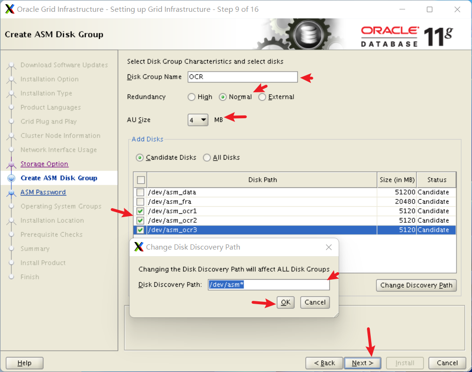Click the X application icon in the title bar

pyautogui.click(x=9, y=9)
